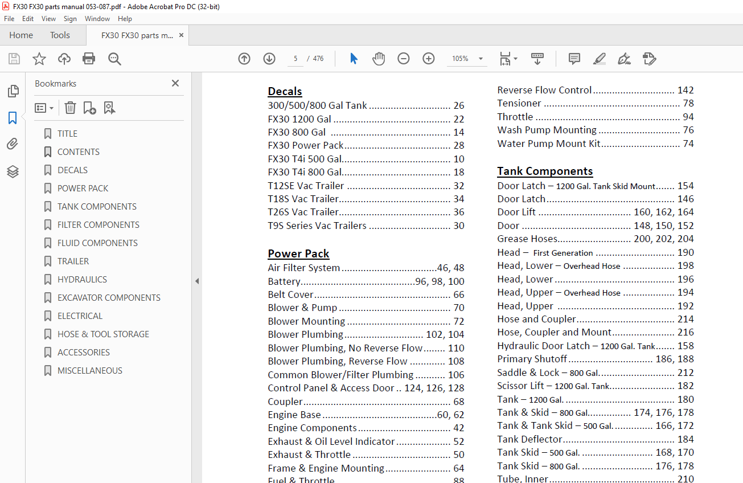The width and height of the screenshot is (743, 483).
Task: Open the fit page options tool
Action: [508, 59]
